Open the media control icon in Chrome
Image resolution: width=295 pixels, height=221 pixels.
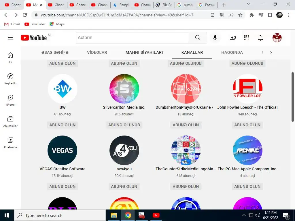point(261,15)
